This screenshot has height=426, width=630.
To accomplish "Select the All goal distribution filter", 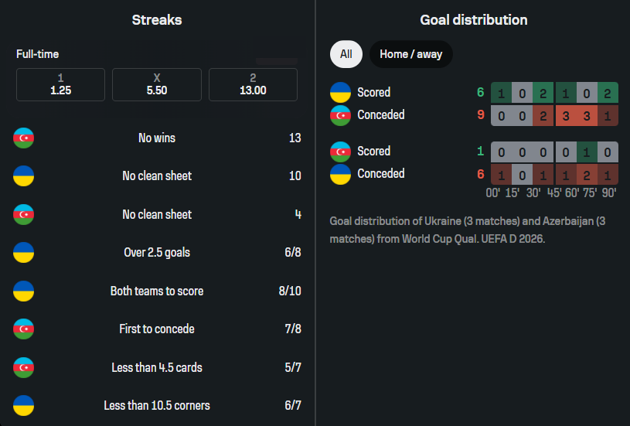I will (x=346, y=54).
